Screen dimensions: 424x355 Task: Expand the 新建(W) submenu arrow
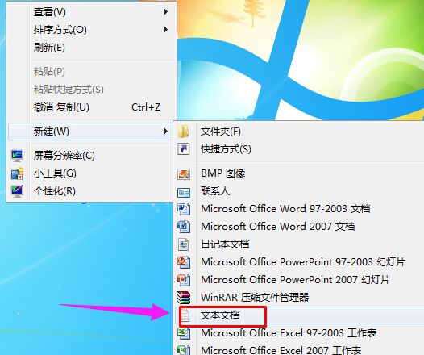(166, 132)
